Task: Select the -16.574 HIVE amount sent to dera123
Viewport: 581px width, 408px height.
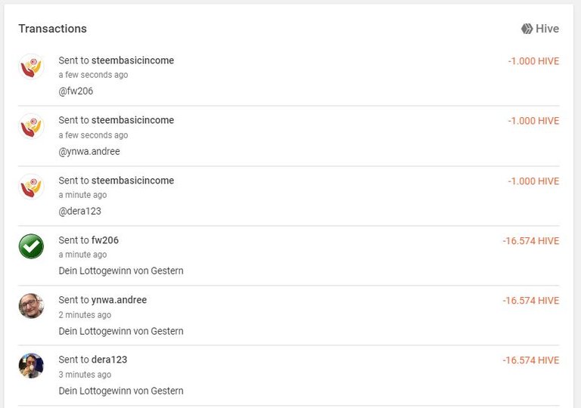Action: pyautogui.click(x=531, y=360)
